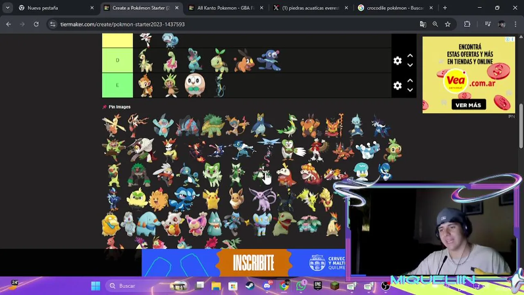524x295 pixels.
Task: Click Turtwig in tier D
Action: (219, 60)
